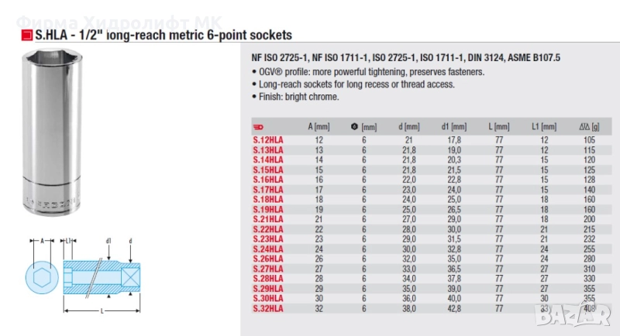This screenshot has height=336, width=620.
Task: Click the black hexagon icon in the table header
Action: click(x=355, y=127)
